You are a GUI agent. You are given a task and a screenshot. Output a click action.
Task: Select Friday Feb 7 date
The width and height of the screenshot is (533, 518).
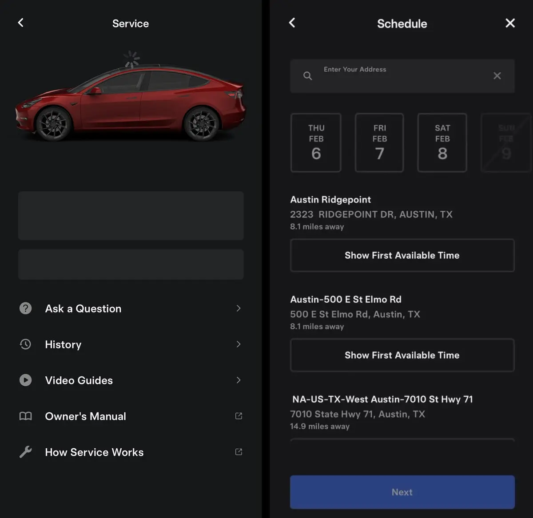point(379,142)
